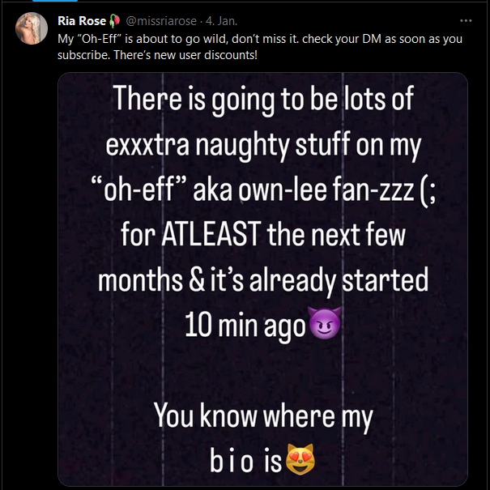Click 'months & it's already started' in the image
This screenshot has width=490, height=490.
pos(263,279)
